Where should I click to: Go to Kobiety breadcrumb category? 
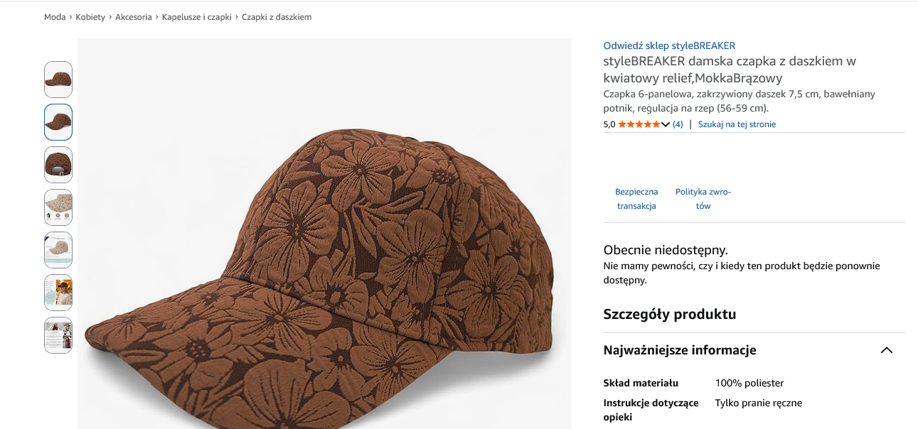point(90,17)
